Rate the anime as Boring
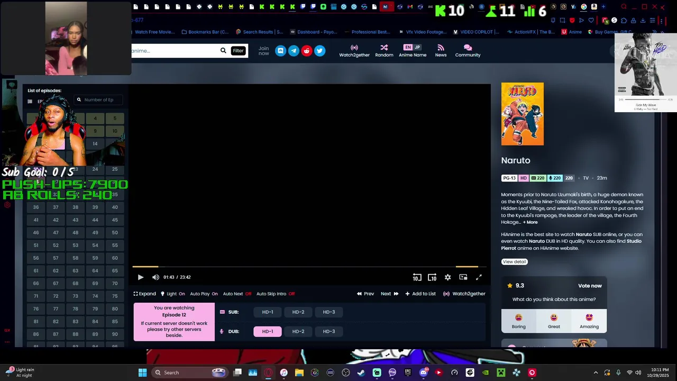 (x=518, y=321)
